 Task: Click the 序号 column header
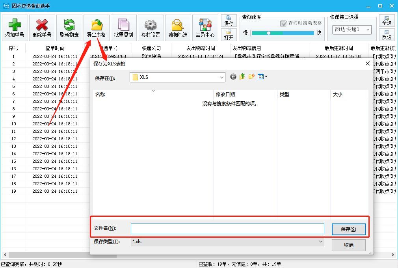(13, 48)
